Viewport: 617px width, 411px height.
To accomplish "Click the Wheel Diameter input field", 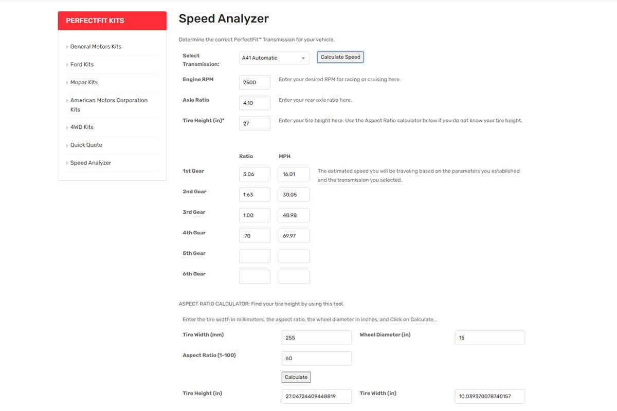I will coord(489,338).
